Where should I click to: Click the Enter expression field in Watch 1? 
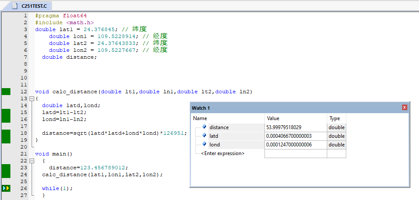pos(222,153)
